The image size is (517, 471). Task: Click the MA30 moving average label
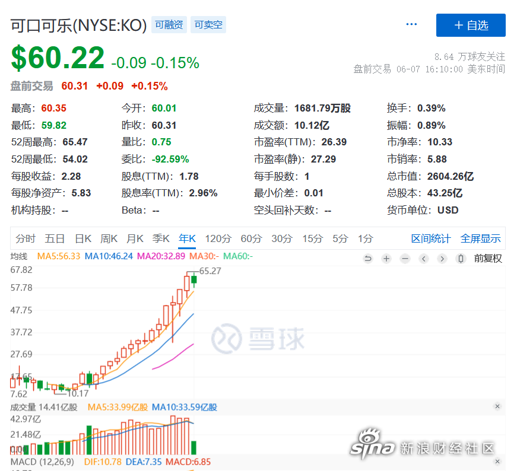(204, 256)
